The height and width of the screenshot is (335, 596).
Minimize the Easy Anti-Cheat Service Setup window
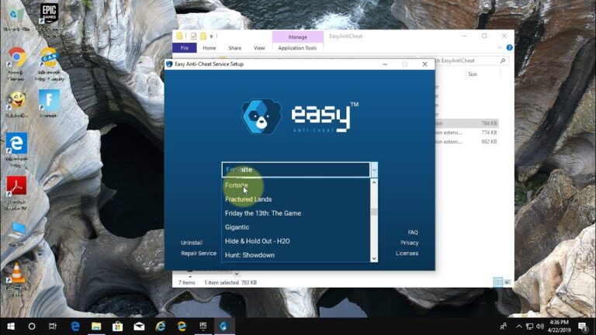click(x=385, y=64)
